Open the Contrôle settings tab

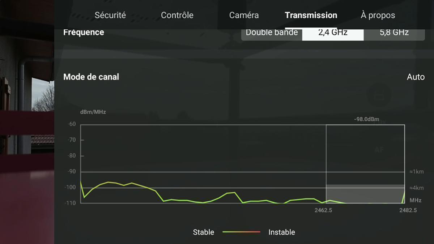[x=177, y=15]
